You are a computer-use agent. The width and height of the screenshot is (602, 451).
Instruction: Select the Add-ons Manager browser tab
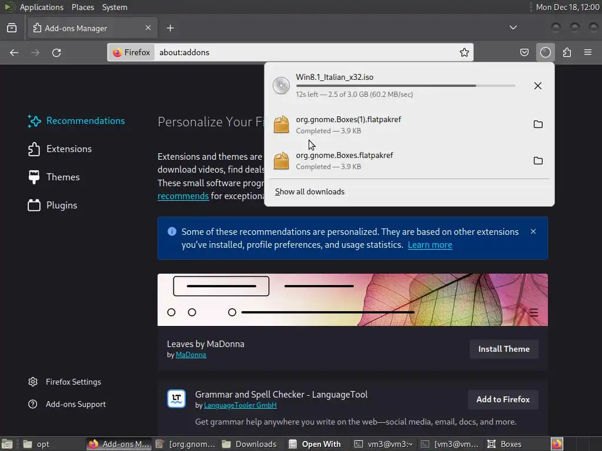(92, 28)
